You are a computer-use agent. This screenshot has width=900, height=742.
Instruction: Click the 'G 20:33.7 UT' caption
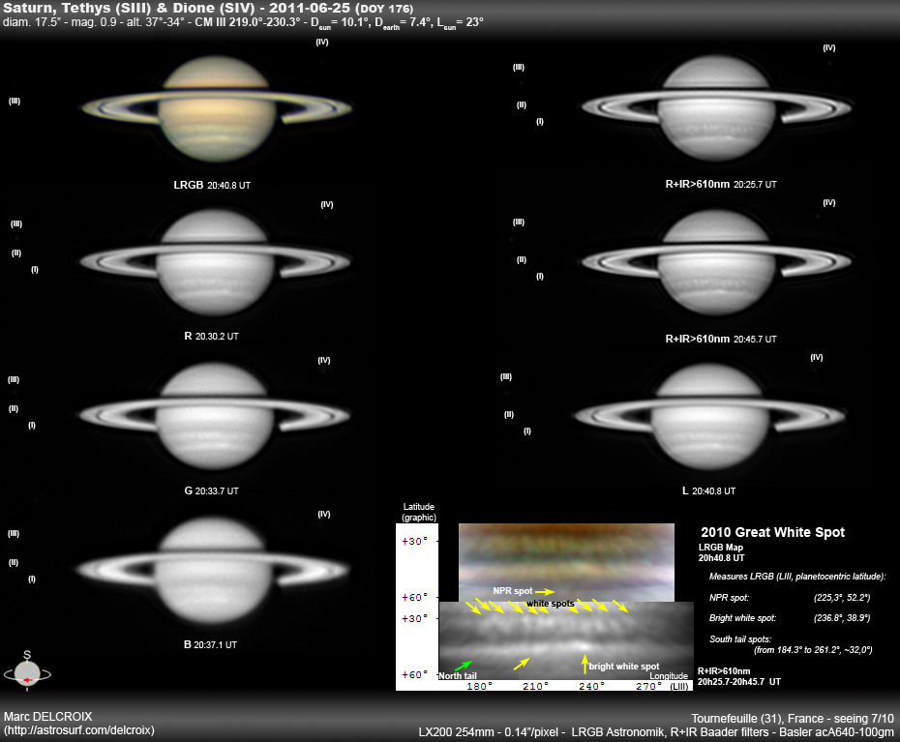coord(211,490)
